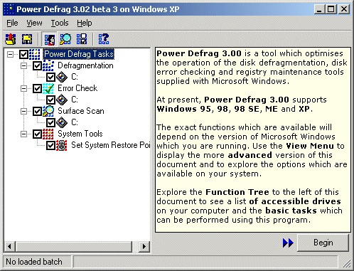Toggle the Surface Scan checkbox
The image size is (354, 271).
coord(37,111)
